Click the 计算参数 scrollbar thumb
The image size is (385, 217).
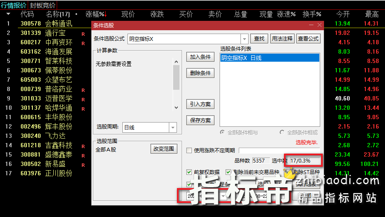[176, 77]
